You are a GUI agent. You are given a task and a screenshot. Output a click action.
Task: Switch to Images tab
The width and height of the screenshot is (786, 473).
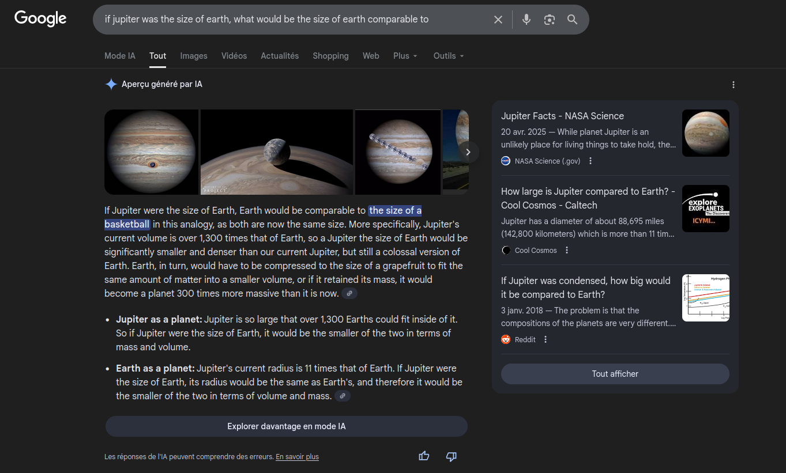pos(194,56)
